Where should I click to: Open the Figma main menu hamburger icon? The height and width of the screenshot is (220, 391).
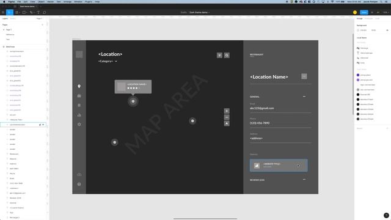pyautogui.click(x=3, y=12)
